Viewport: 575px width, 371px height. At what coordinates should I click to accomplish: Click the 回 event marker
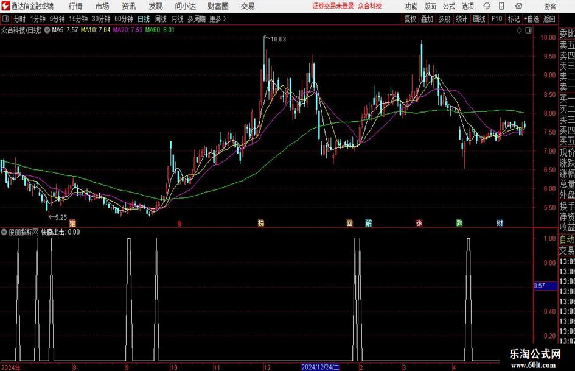[x=349, y=223]
